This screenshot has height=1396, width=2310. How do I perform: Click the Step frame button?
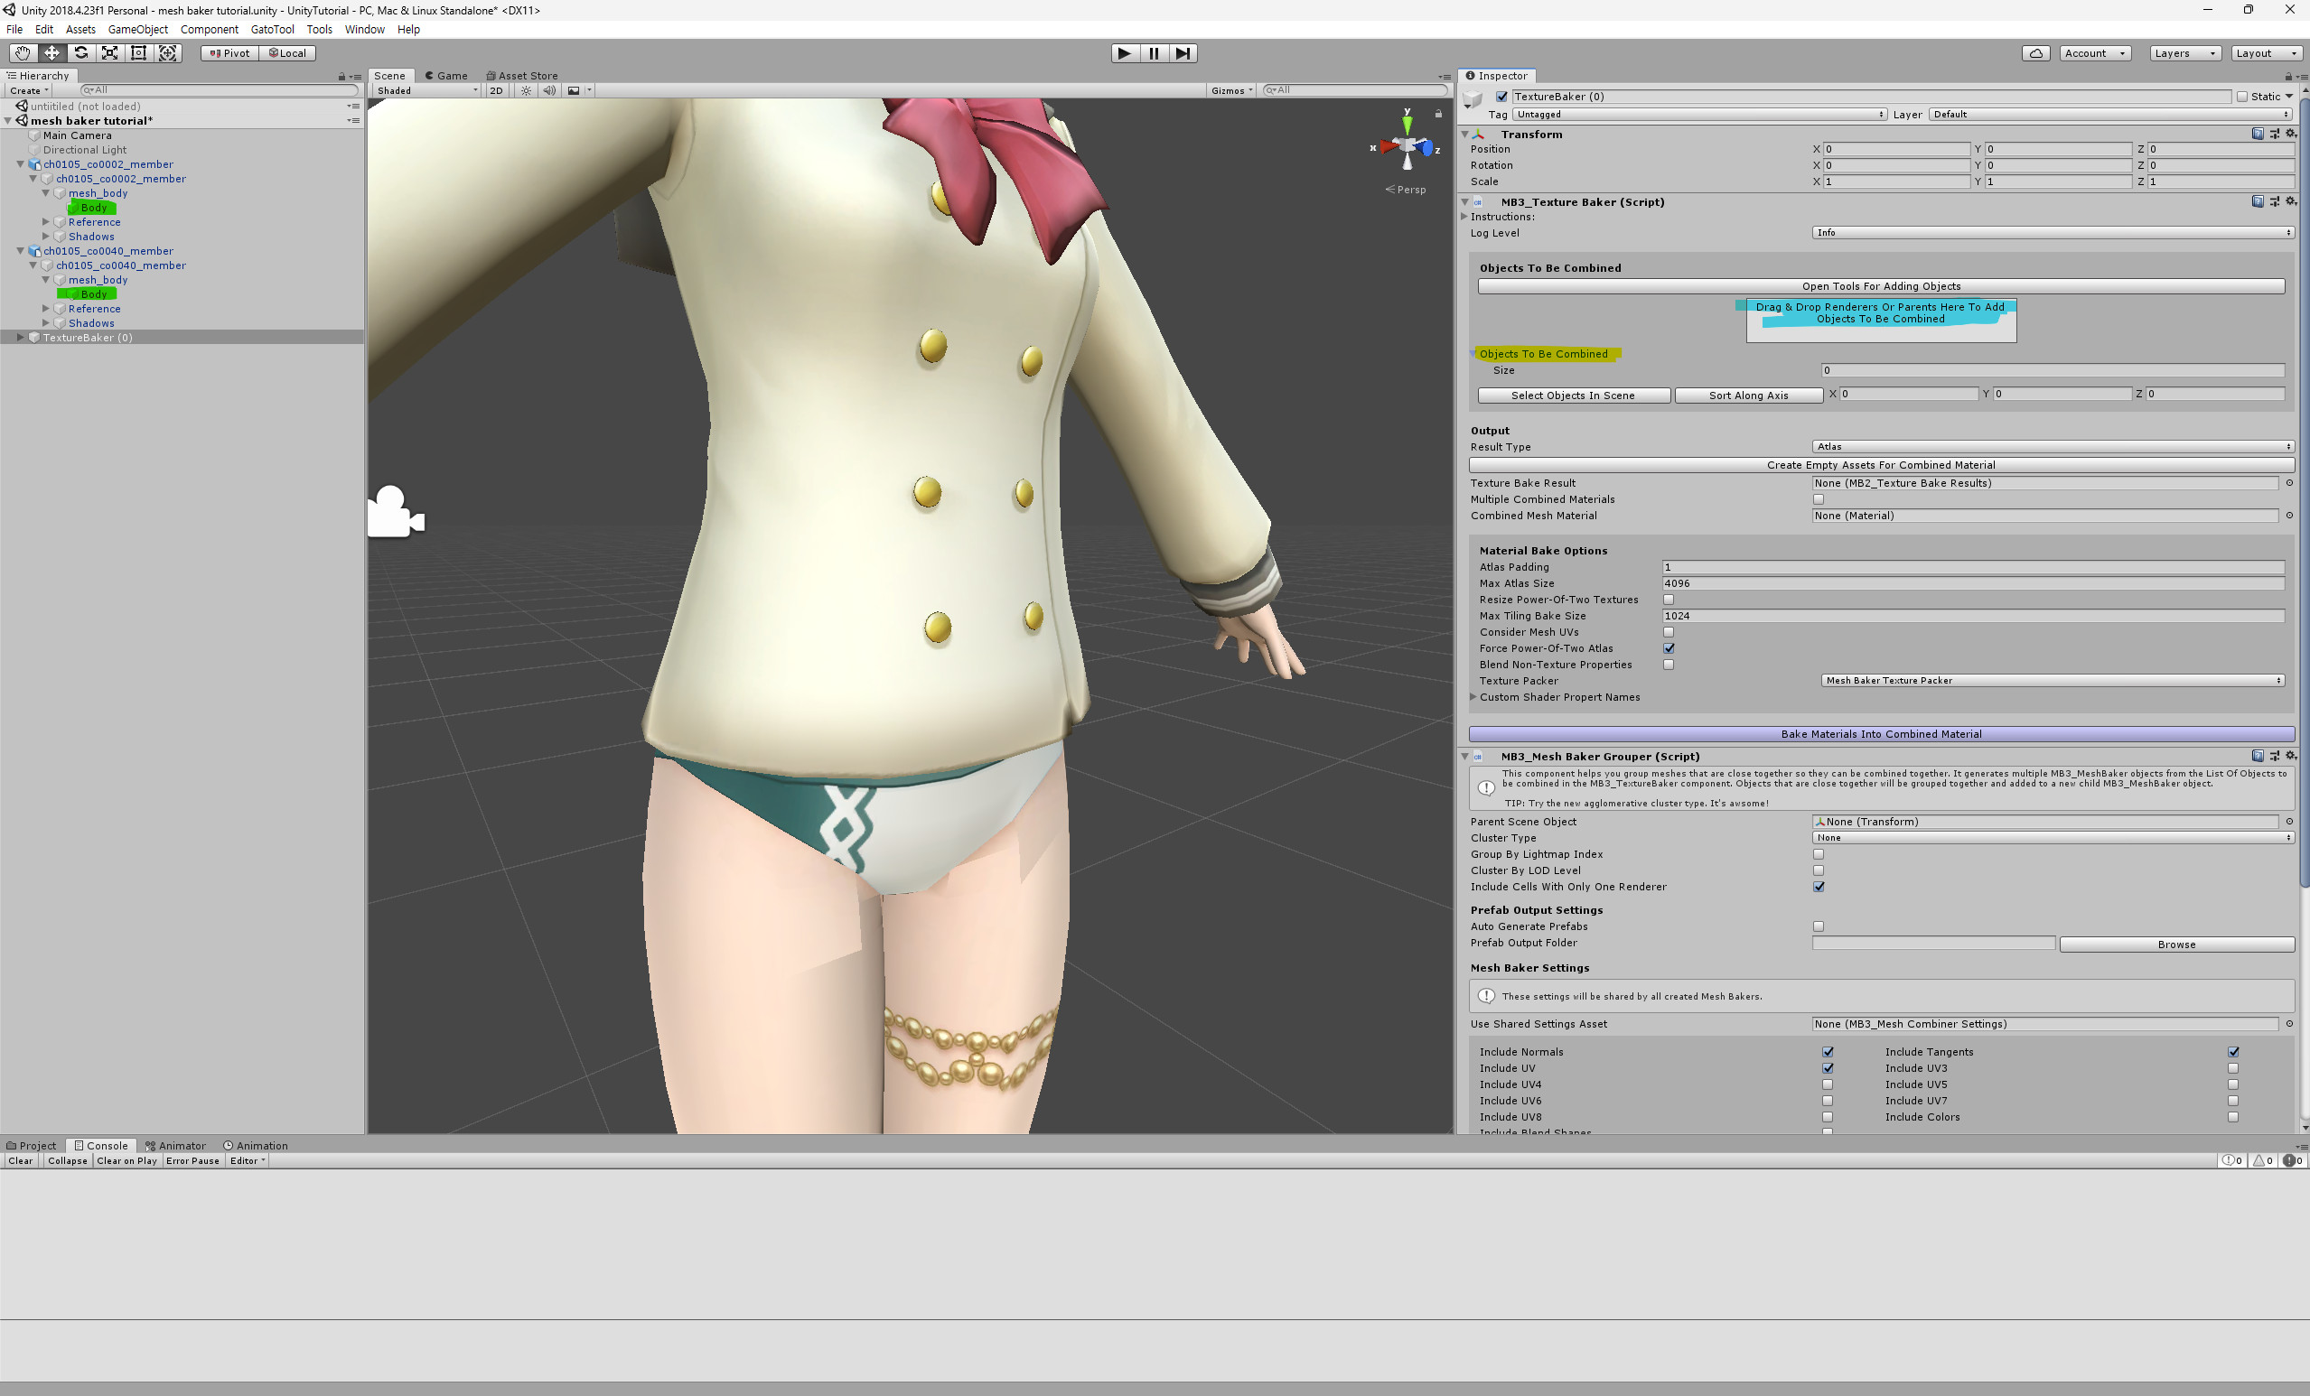coord(1183,53)
